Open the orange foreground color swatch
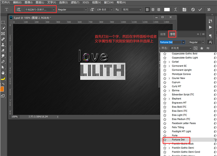 coord(2,89)
